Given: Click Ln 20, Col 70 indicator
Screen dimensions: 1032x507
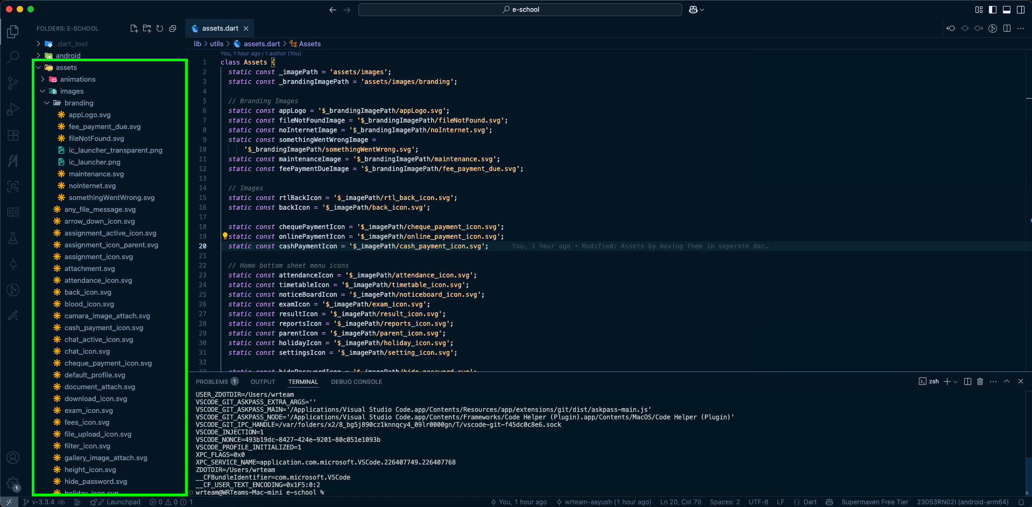Looking at the screenshot, I should [681, 502].
